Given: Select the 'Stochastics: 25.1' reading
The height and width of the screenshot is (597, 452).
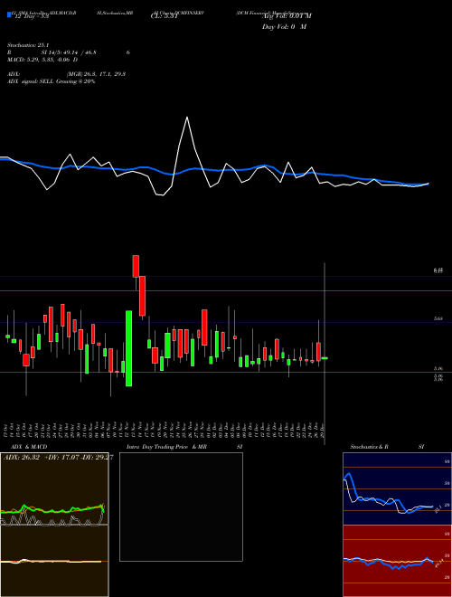Looking at the screenshot, I should tap(28, 45).
